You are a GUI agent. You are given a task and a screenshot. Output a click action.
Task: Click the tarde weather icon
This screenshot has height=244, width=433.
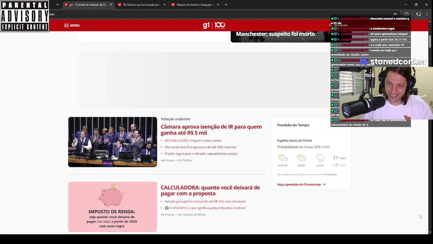click(x=301, y=158)
